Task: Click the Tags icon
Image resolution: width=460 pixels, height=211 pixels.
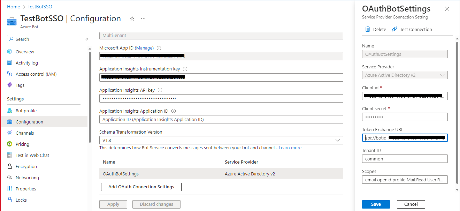Action: (10, 85)
